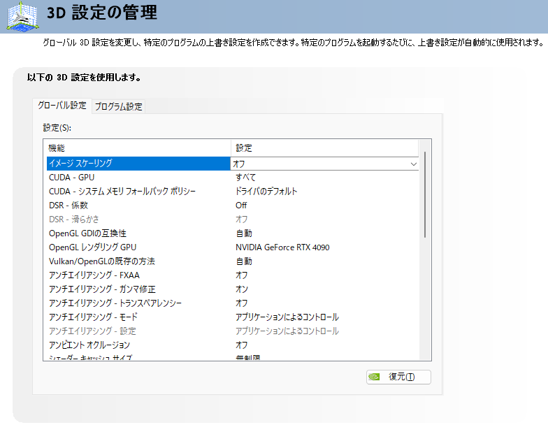Open the image scaling setting dropdown arrow
Viewport: 548px width, 425px height.
coord(414,164)
